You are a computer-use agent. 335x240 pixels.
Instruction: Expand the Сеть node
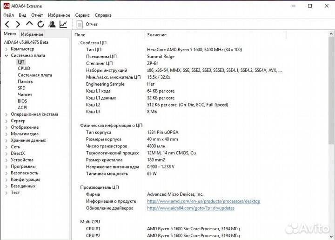[x=7, y=147]
